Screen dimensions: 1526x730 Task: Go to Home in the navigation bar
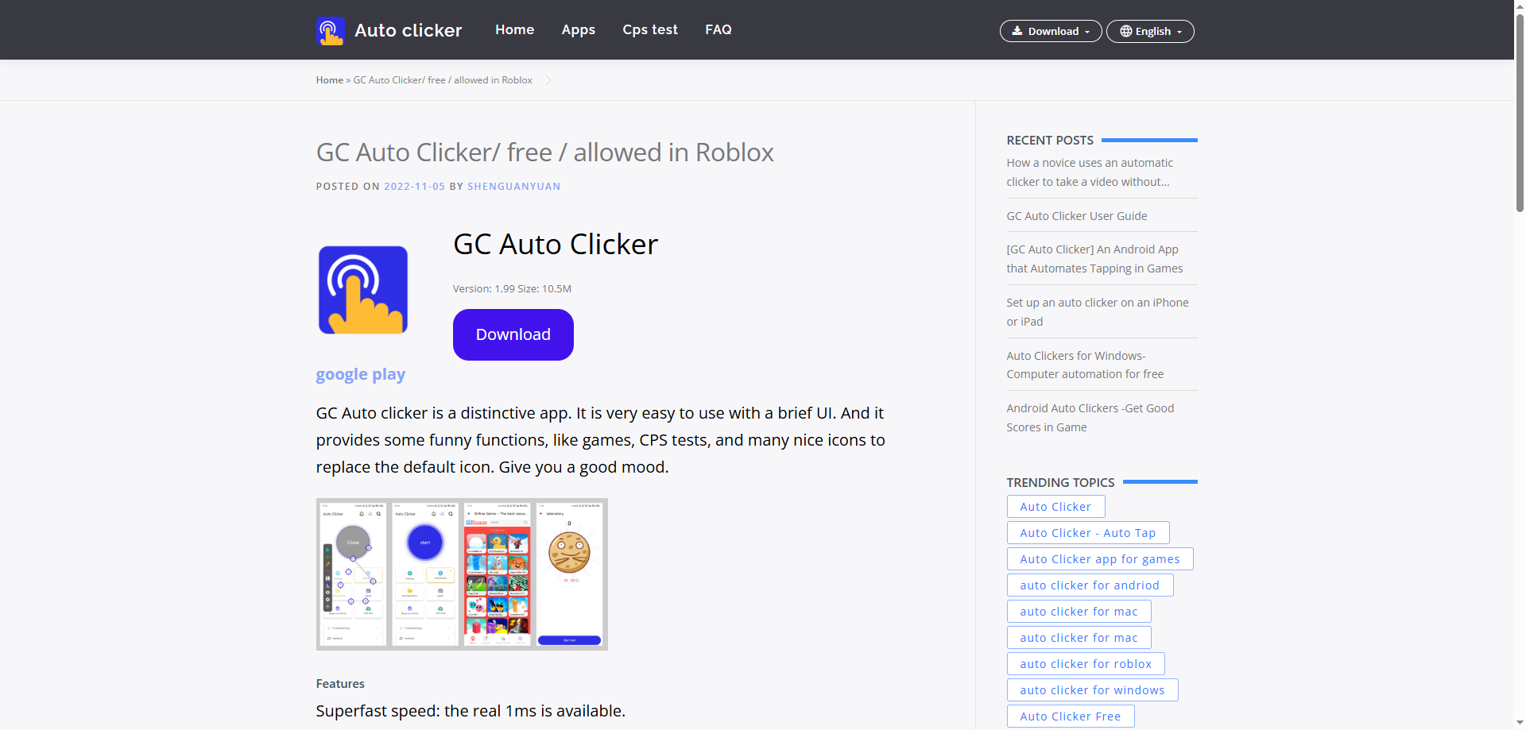click(x=514, y=29)
